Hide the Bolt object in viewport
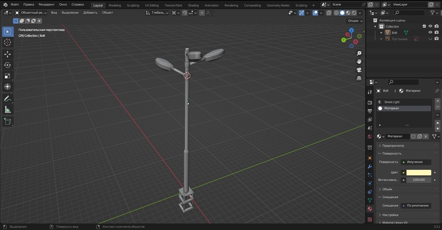Screen dimensions: 442x230 point(430,33)
